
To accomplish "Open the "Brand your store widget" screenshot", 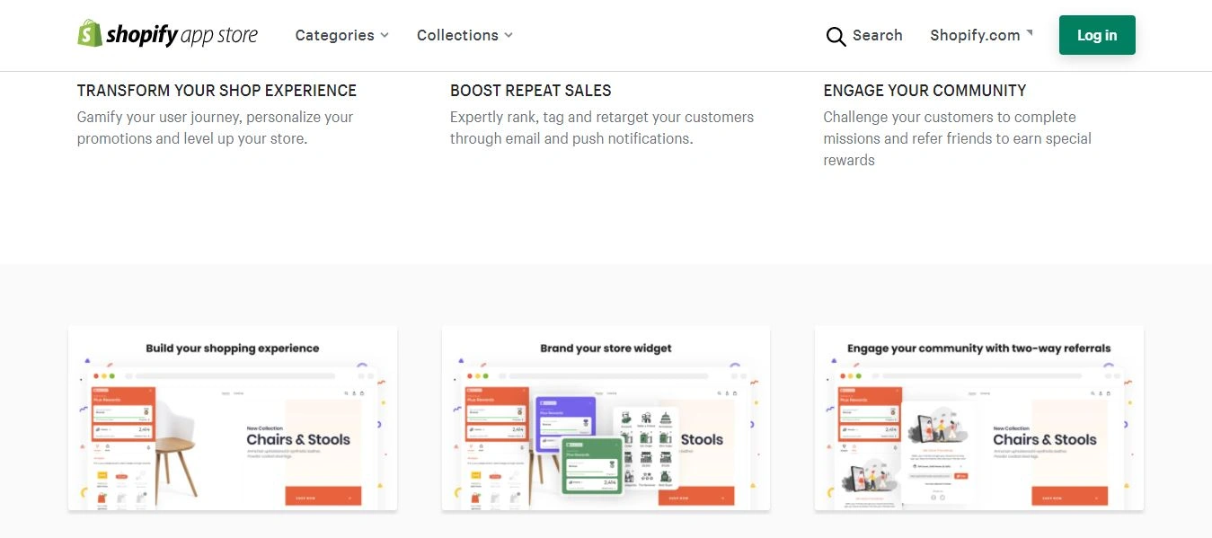I will pos(606,419).
